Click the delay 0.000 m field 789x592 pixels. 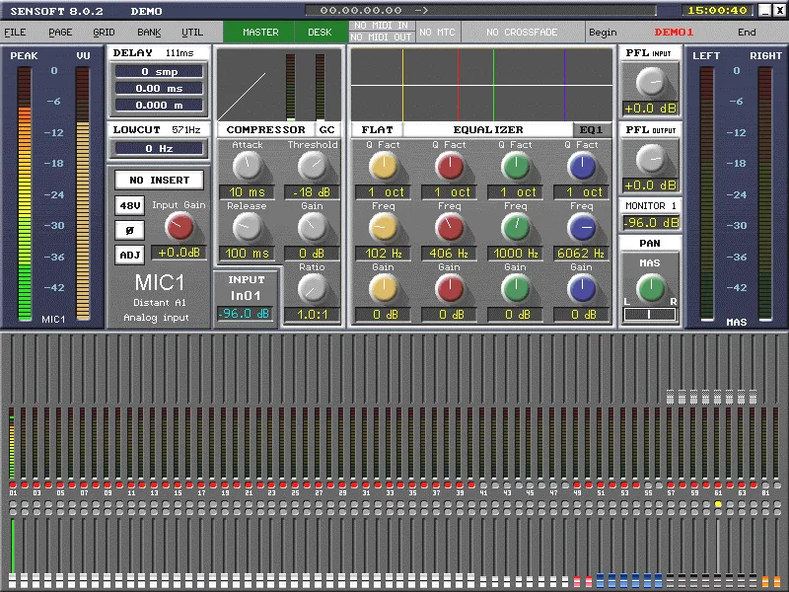[x=159, y=106]
